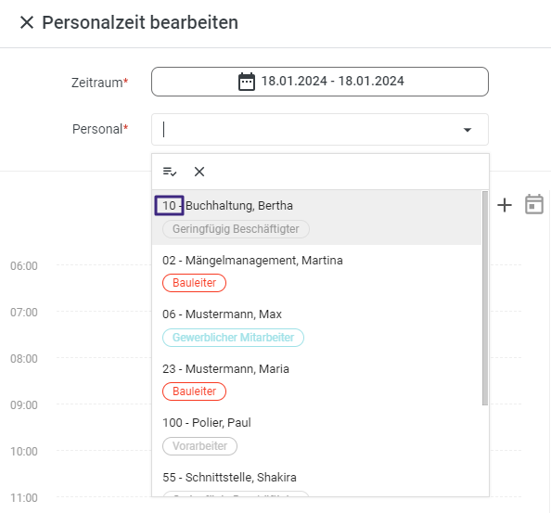This screenshot has height=513, width=551.
Task: Select 02 - Mängelmanagement, Martina
Action: 316,272
